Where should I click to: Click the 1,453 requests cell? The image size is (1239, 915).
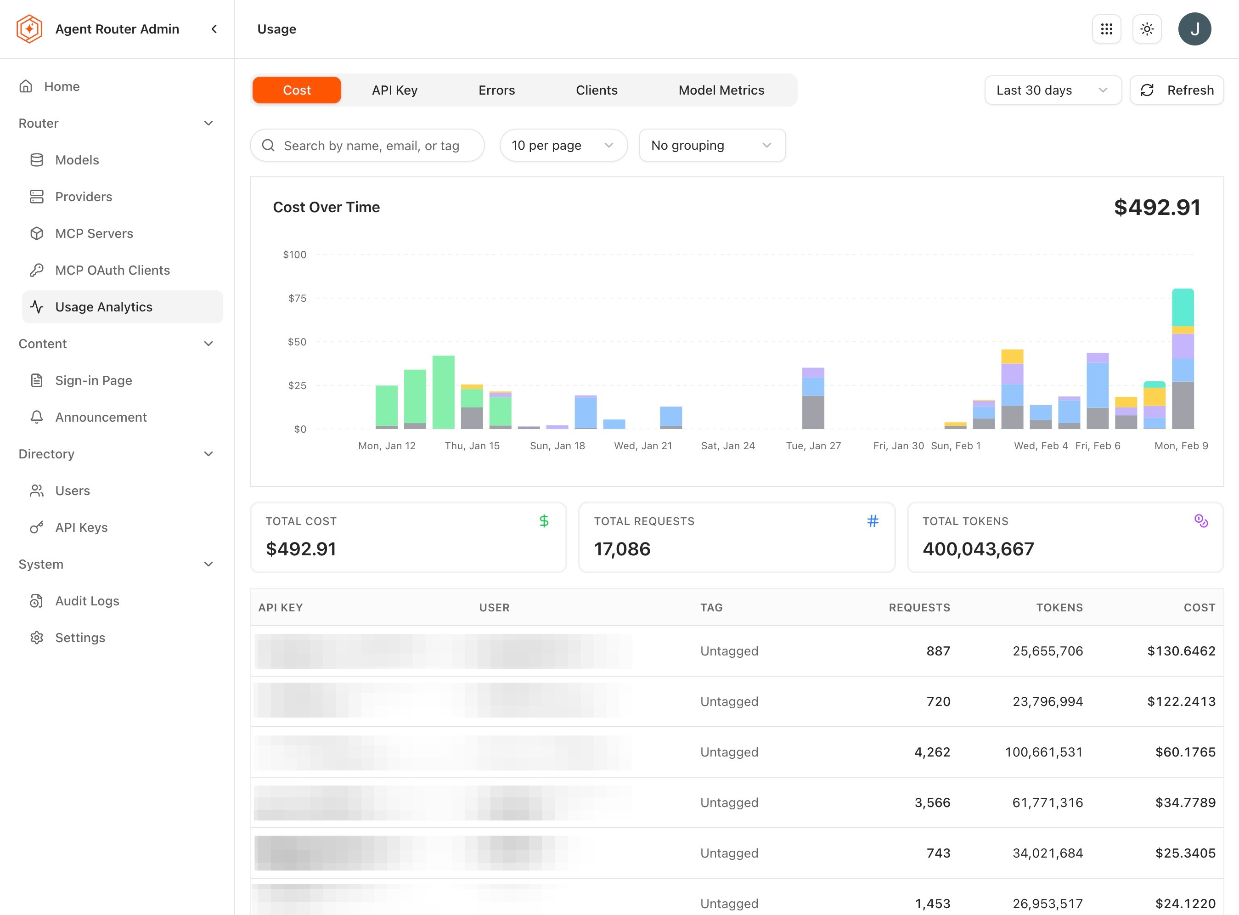[x=932, y=904]
